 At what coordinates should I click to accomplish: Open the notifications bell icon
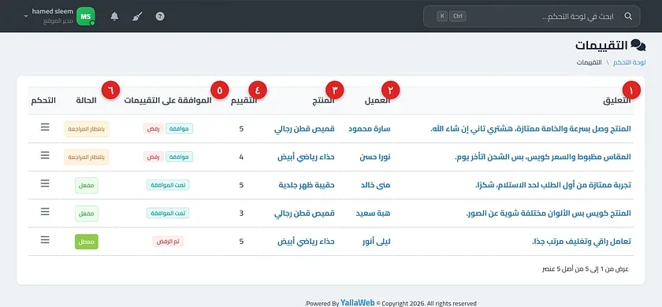[114, 17]
